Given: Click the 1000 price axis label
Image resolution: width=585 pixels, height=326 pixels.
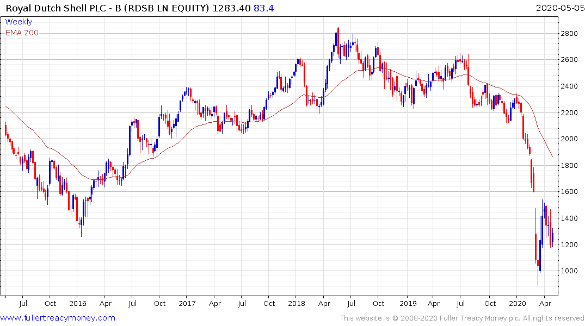Looking at the screenshot, I should coord(569,271).
